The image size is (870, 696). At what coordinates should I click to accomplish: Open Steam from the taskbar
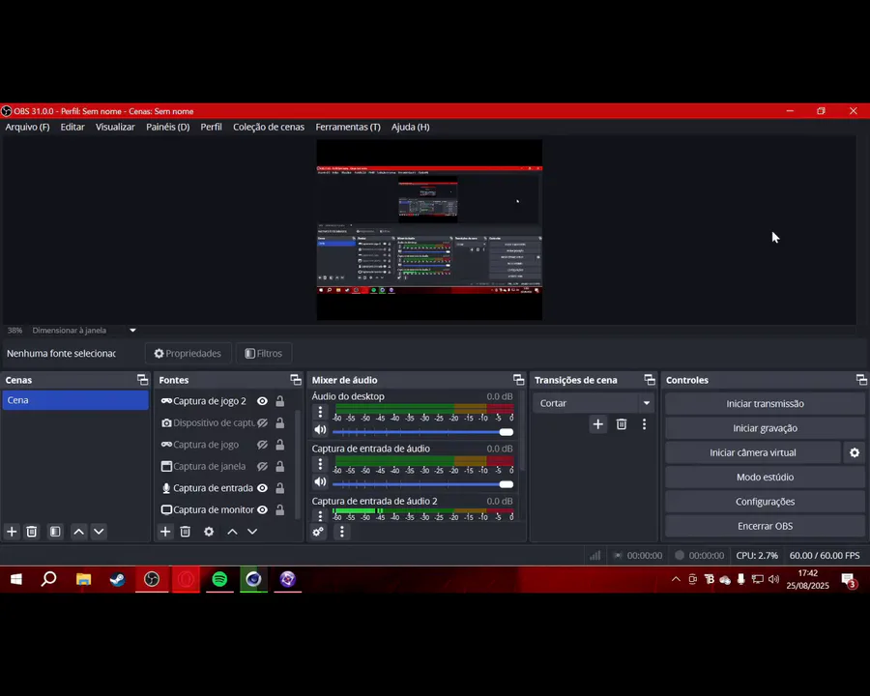click(x=117, y=579)
